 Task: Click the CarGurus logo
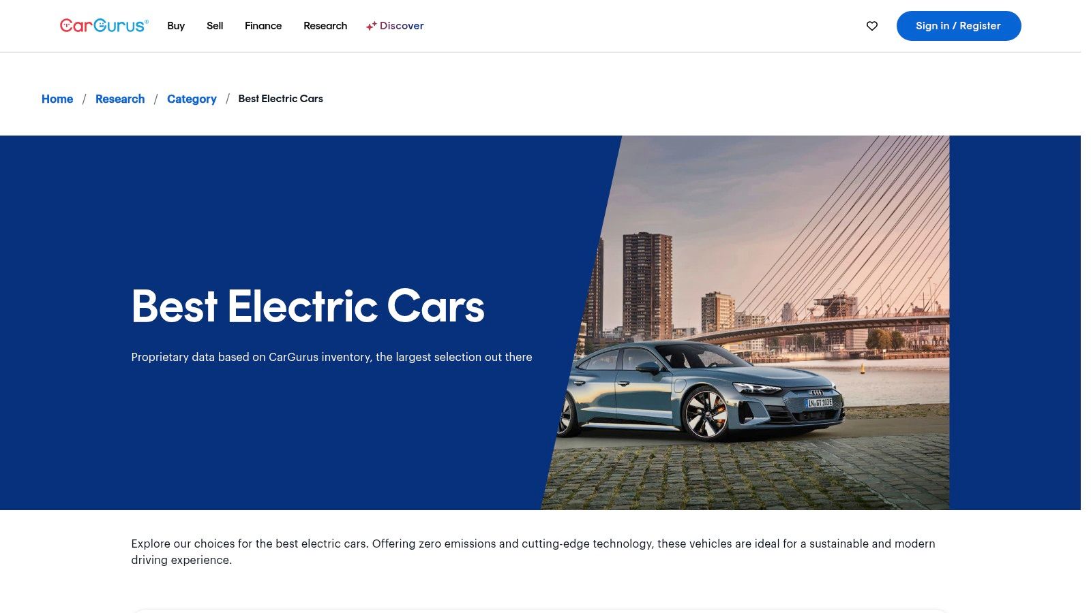(x=104, y=26)
